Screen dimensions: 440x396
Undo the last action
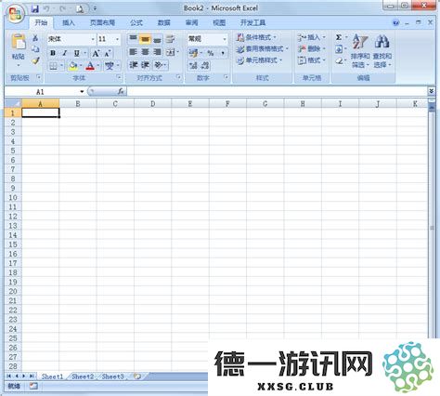[46, 8]
